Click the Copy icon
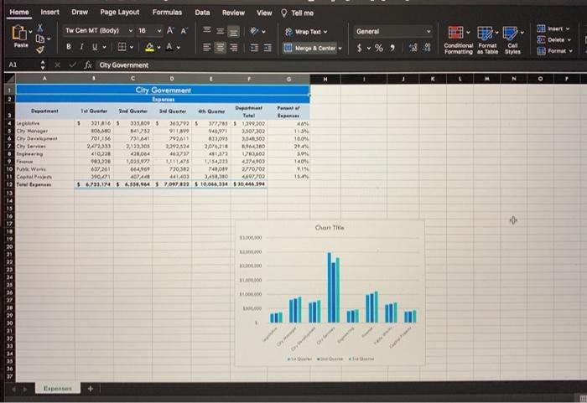This screenshot has height=403, width=587. 40,39
